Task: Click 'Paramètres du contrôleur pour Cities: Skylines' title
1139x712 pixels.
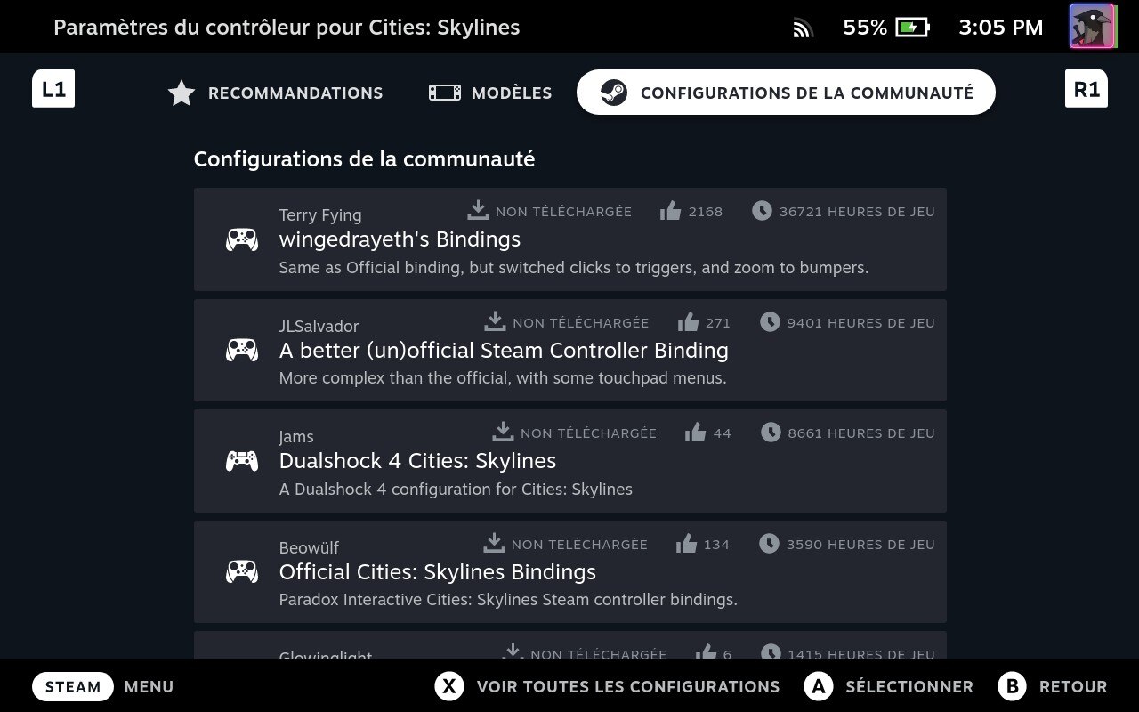Action: point(287,28)
